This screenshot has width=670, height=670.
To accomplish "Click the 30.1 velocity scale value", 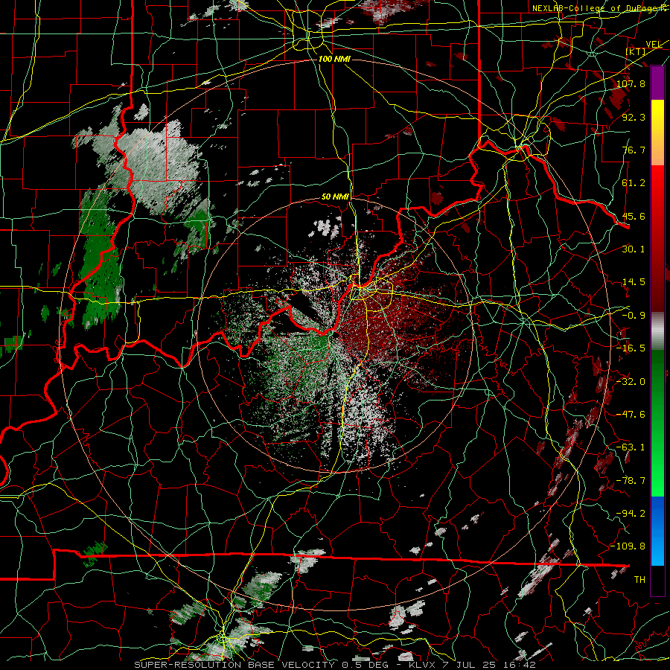I will point(634,249).
